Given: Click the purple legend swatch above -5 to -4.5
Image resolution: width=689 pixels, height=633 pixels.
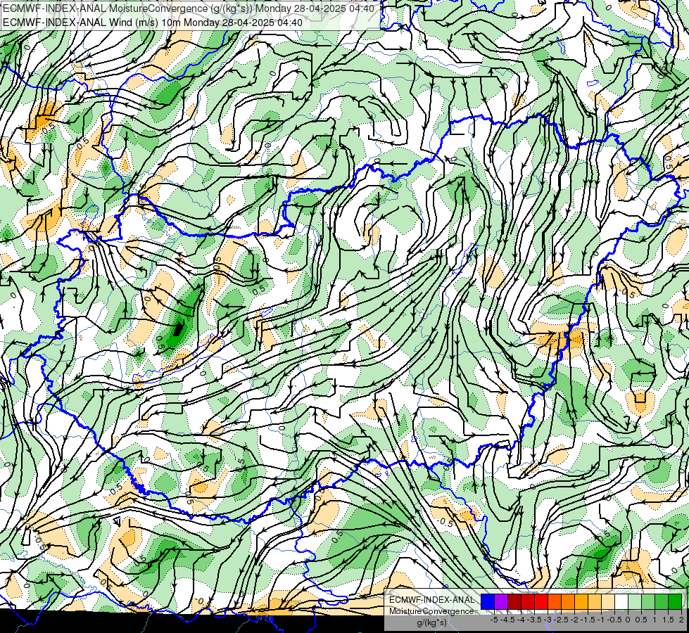Looking at the screenshot, I should tap(501, 602).
